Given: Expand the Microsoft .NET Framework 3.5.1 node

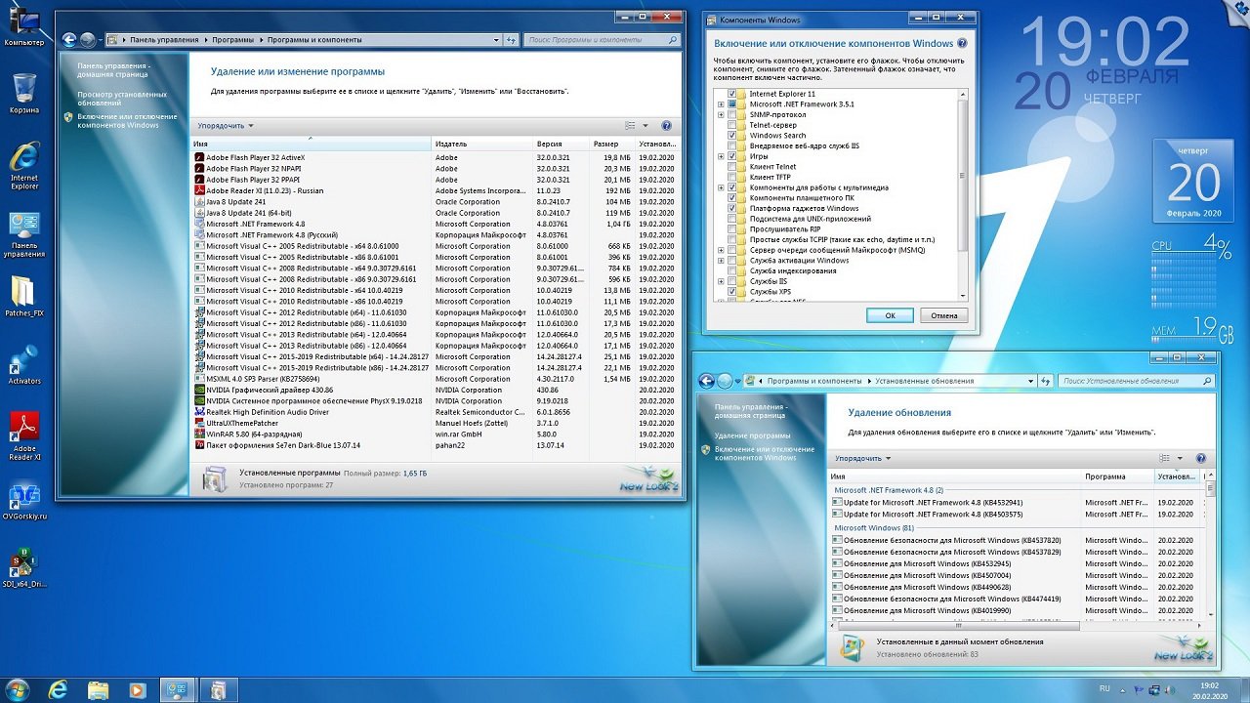Looking at the screenshot, I should click(721, 104).
